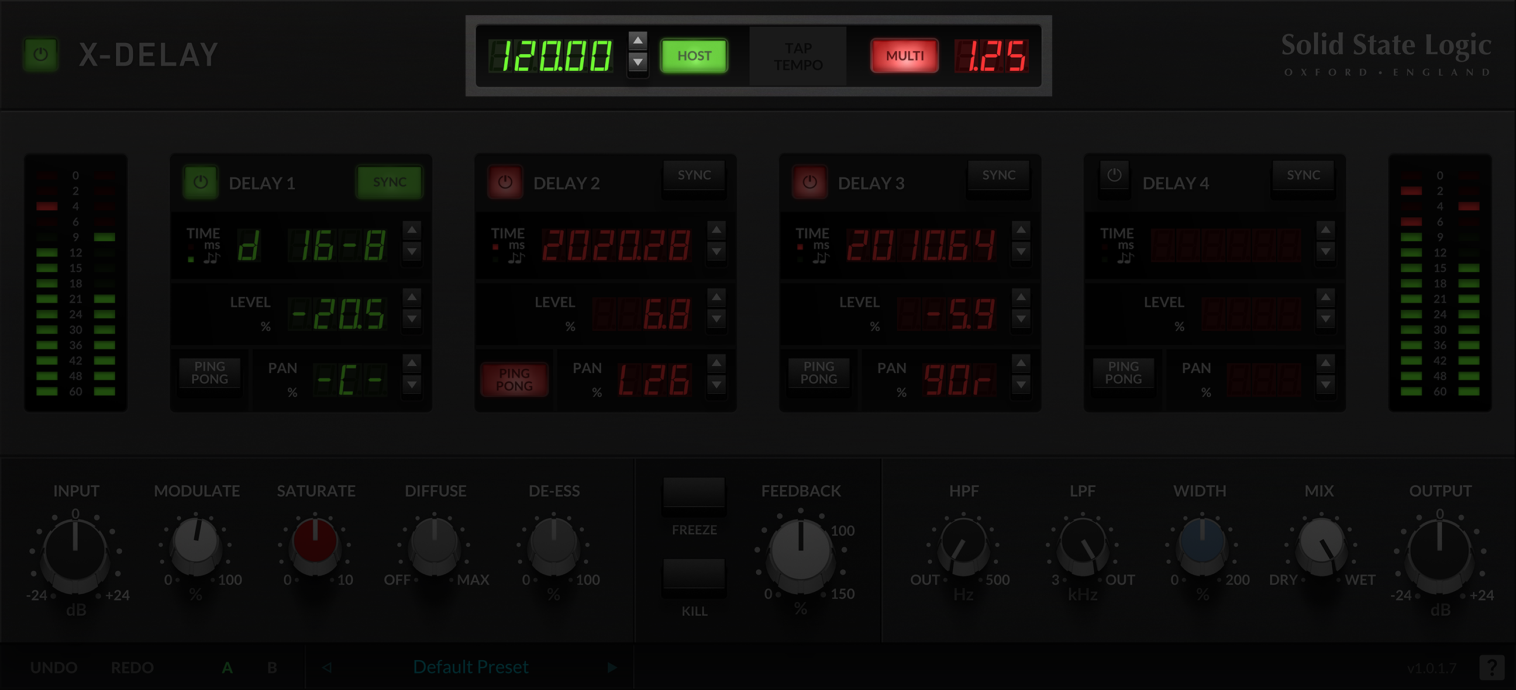Increase Delay 1 time value
1516x690 pixels.
tap(412, 230)
